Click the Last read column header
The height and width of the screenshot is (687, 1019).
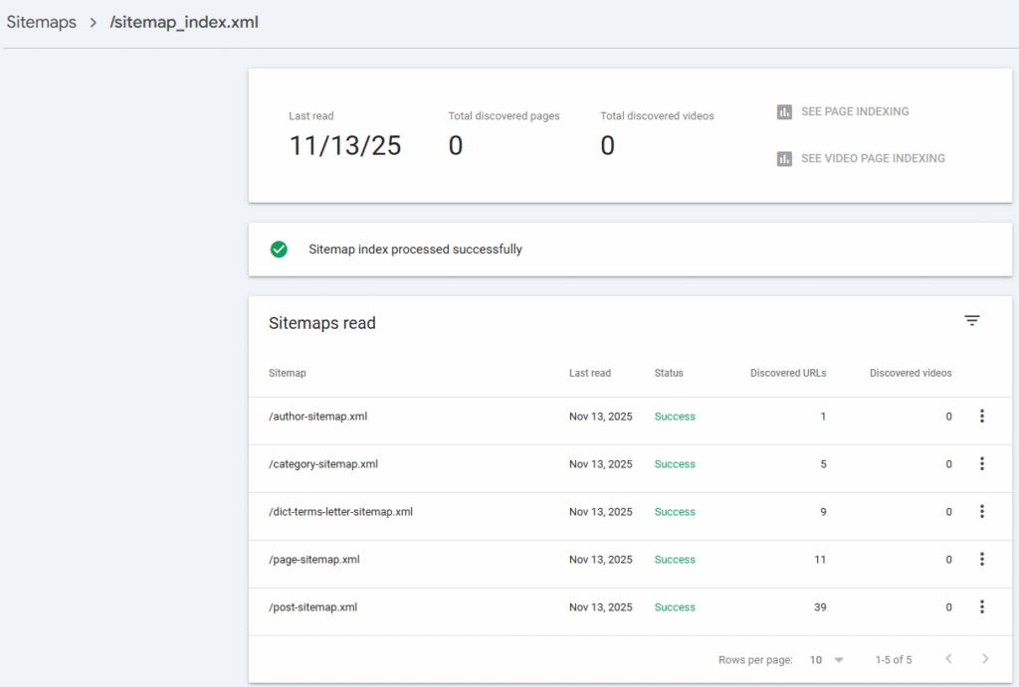coord(589,374)
